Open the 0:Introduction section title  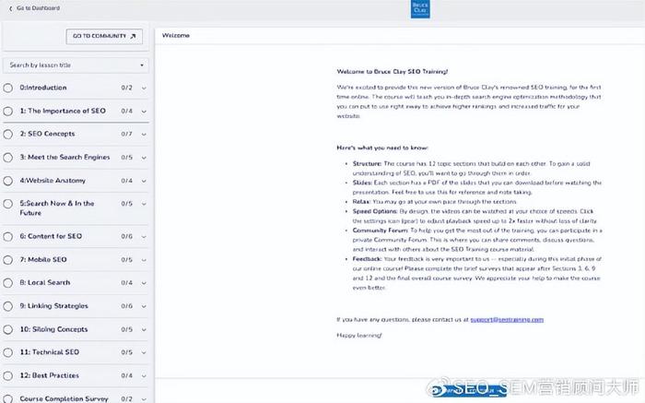click(43, 88)
